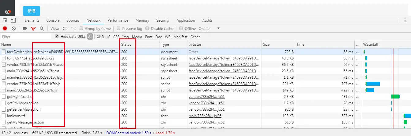The width and height of the screenshot is (411, 136).
Task: Select font_697714_e3sck429idv.css request
Action: coord(205,58)
